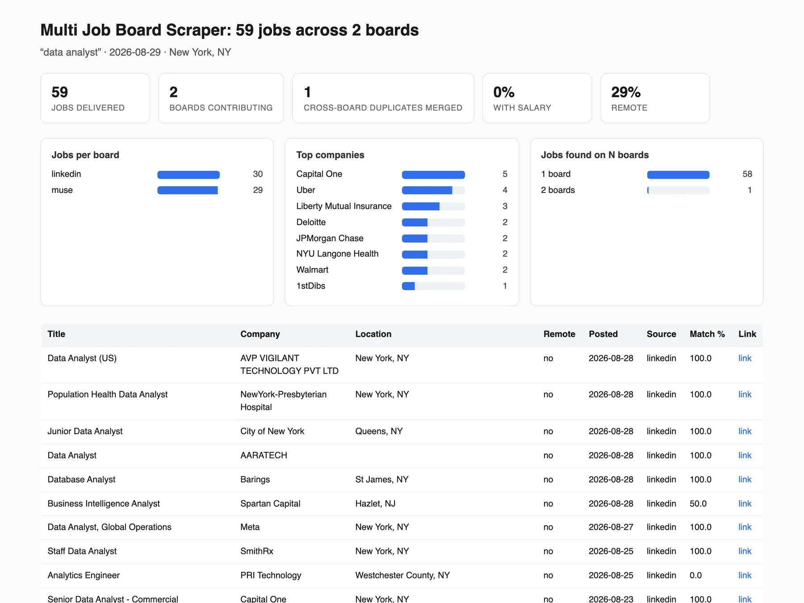The width and height of the screenshot is (804, 603).
Task: Click the NewYork-Presbyterian Hospital cell
Action: pos(283,401)
